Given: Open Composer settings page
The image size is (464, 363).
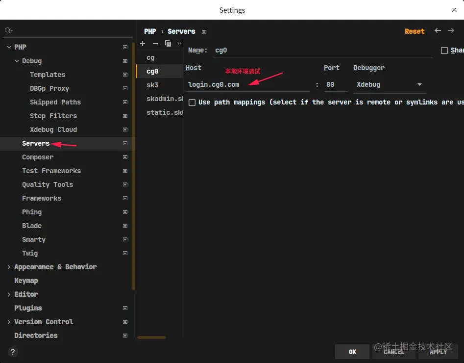Looking at the screenshot, I should tap(38, 157).
